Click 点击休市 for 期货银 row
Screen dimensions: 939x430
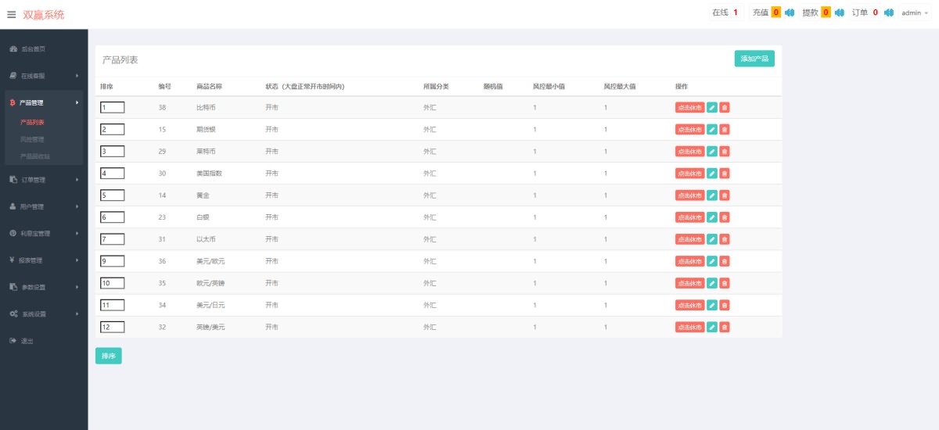tap(690, 130)
